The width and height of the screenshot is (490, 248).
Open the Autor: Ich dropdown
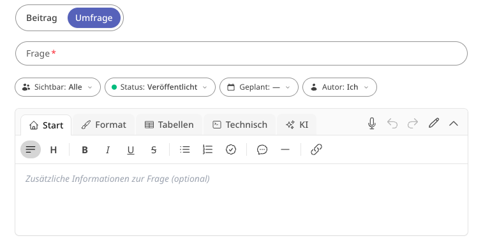point(339,87)
